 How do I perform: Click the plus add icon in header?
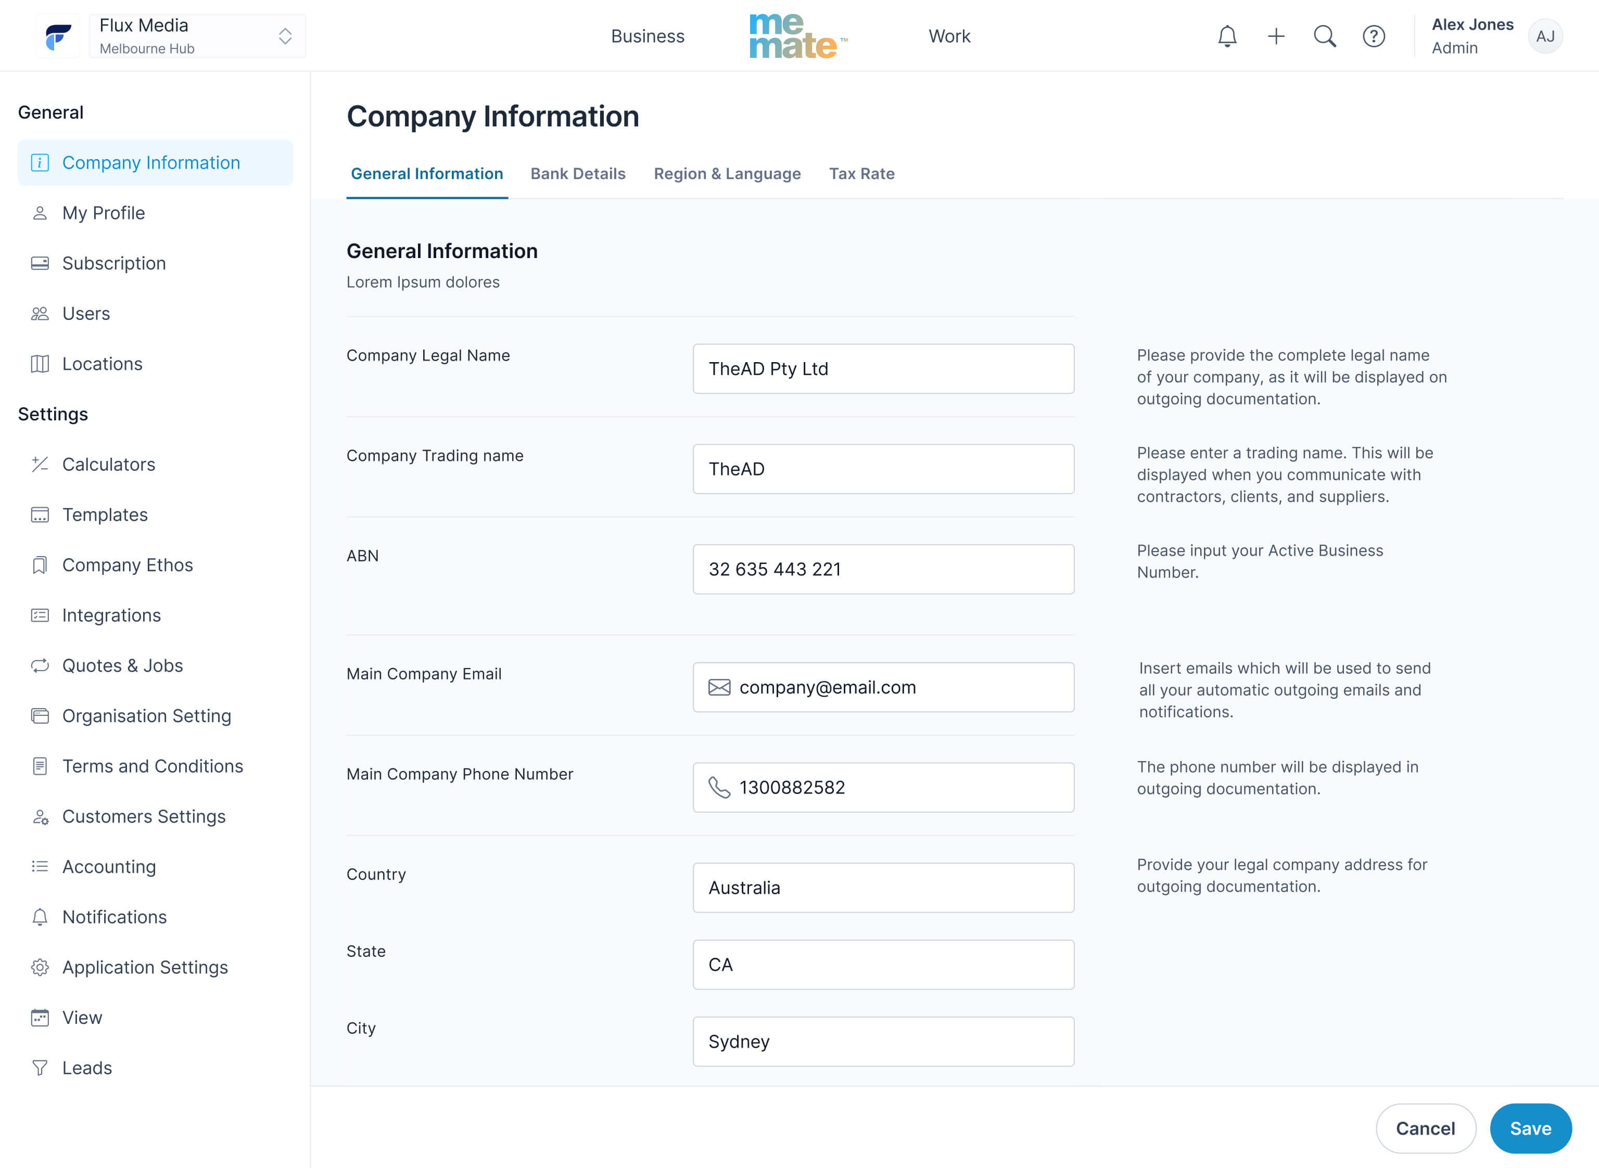pos(1276,36)
